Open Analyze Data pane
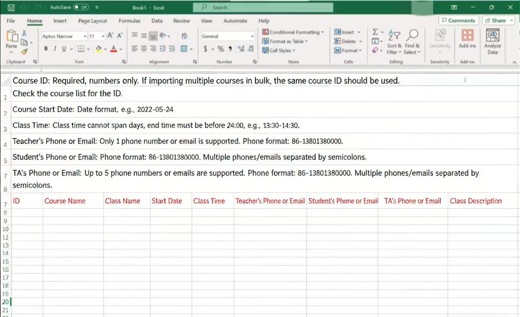This screenshot has height=317, width=520. (x=492, y=41)
